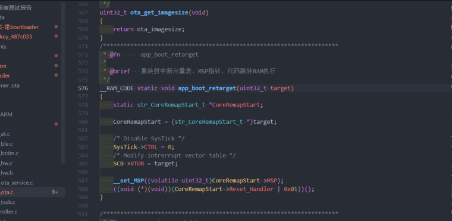Click modified dot beside 带bootloader entry
The width and height of the screenshot is (452, 221).
tap(56, 27)
